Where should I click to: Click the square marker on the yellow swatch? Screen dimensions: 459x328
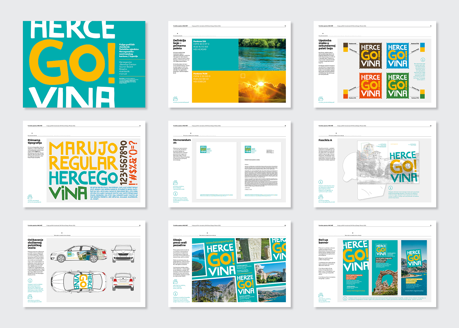click(243, 76)
